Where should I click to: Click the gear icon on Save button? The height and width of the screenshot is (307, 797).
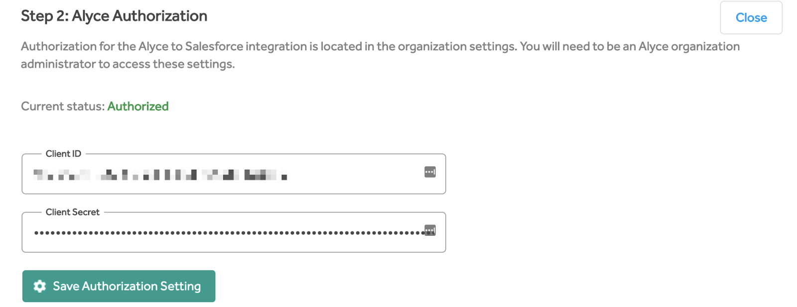point(40,286)
